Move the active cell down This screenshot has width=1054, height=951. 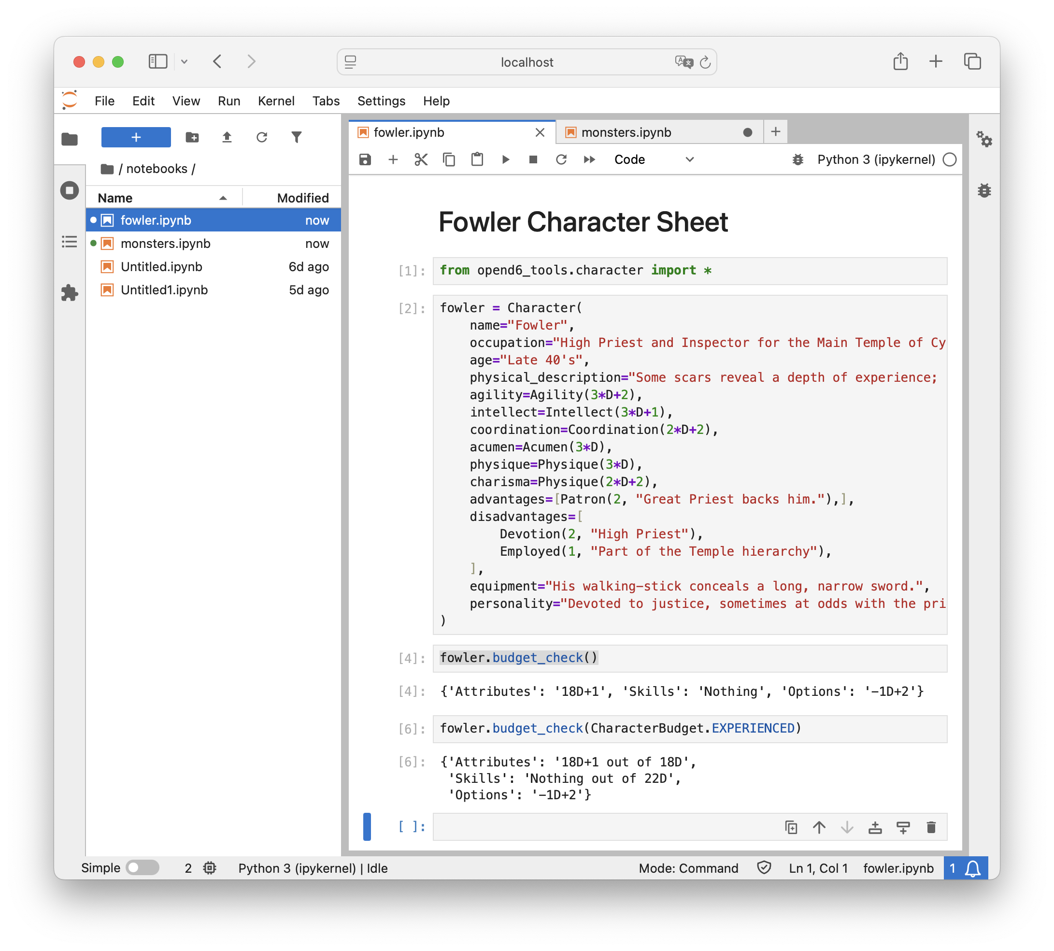(847, 827)
